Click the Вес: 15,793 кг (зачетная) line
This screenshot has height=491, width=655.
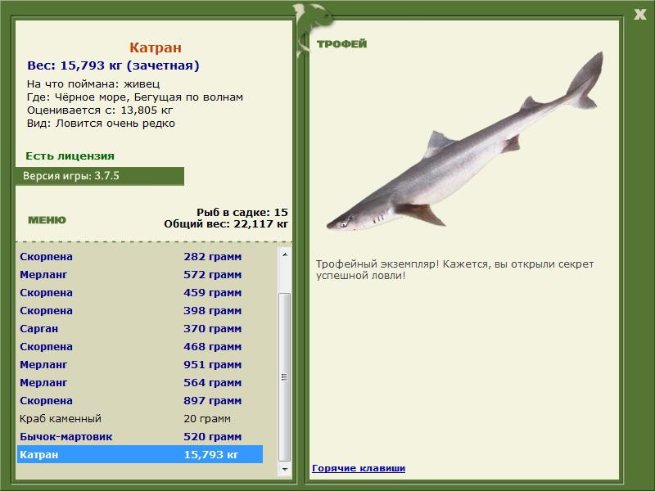[113, 65]
